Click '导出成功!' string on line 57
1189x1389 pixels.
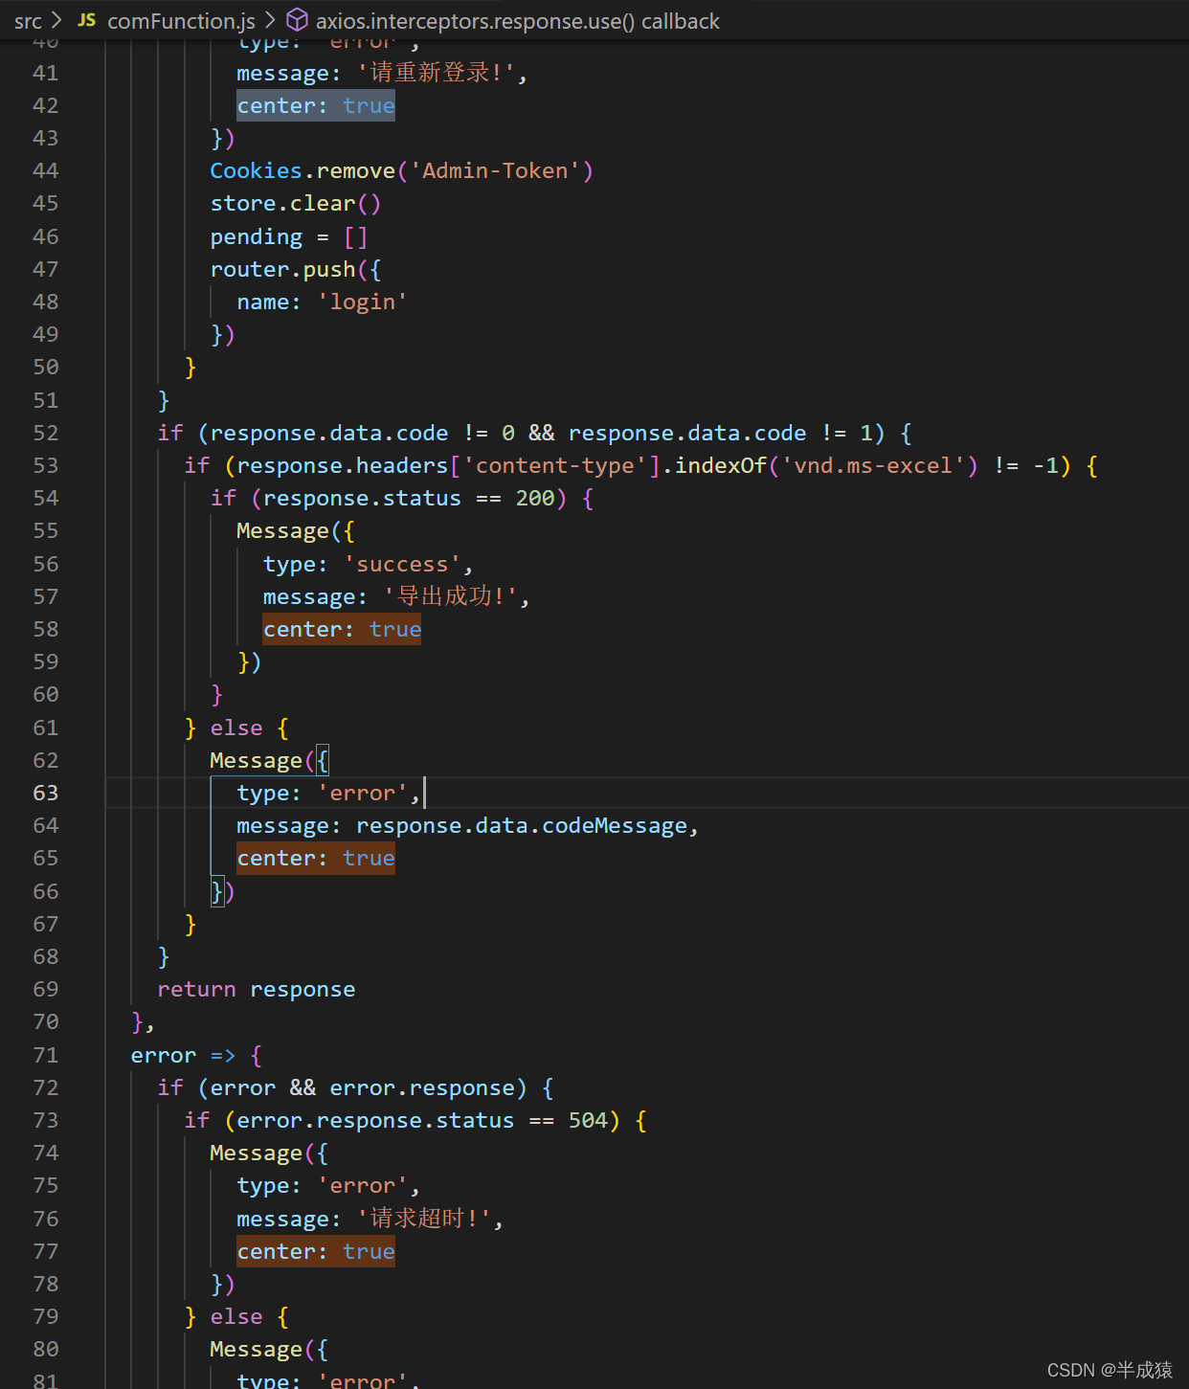[451, 596]
